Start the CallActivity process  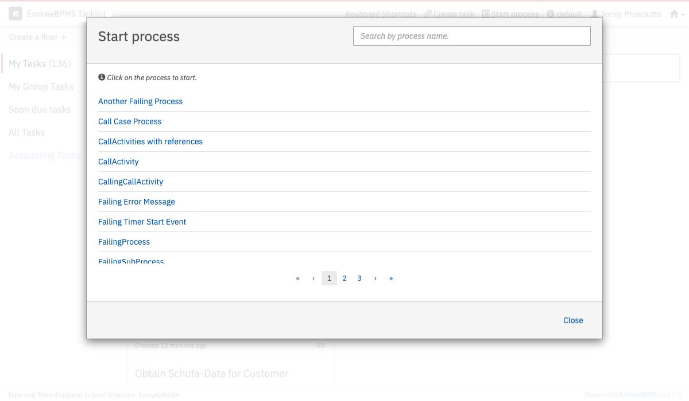[118, 162]
